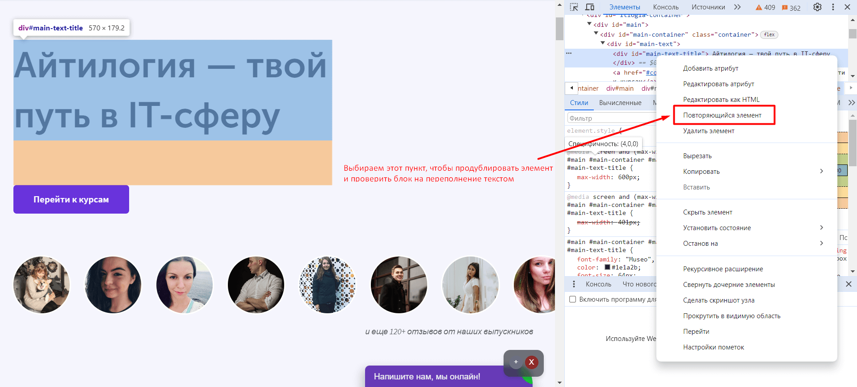Activate the inspect element picker icon
Screen dimensions: 857x387
tap(574, 7)
